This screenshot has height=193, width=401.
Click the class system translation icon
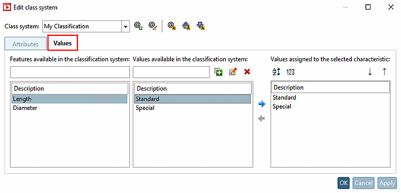[171, 26]
